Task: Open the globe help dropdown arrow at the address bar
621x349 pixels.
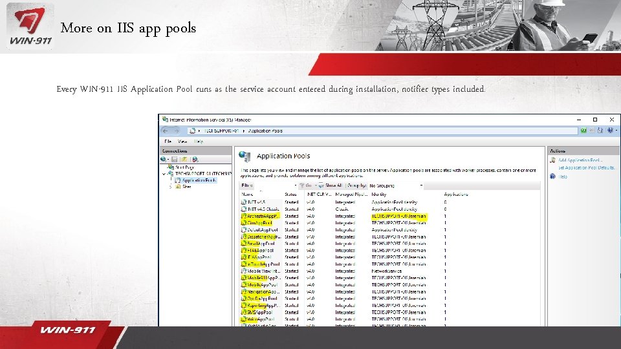Action: point(616,131)
